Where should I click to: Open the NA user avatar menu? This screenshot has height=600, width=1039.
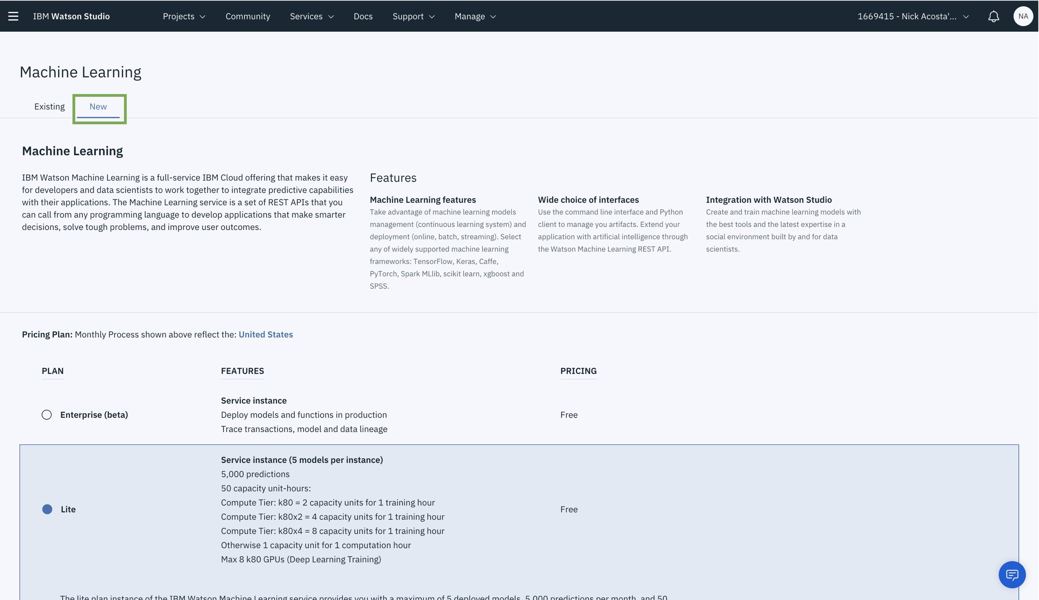tap(1023, 16)
